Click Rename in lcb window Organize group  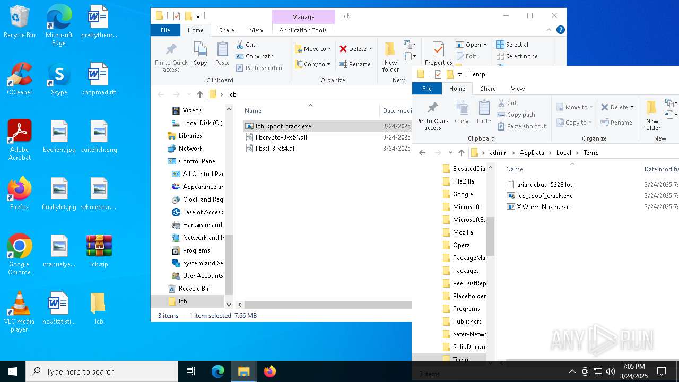pos(355,64)
